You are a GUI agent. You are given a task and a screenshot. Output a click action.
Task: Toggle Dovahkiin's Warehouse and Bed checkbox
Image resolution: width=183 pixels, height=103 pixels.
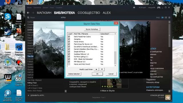[69, 47]
